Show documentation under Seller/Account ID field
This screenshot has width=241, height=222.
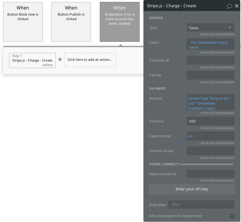(217, 181)
